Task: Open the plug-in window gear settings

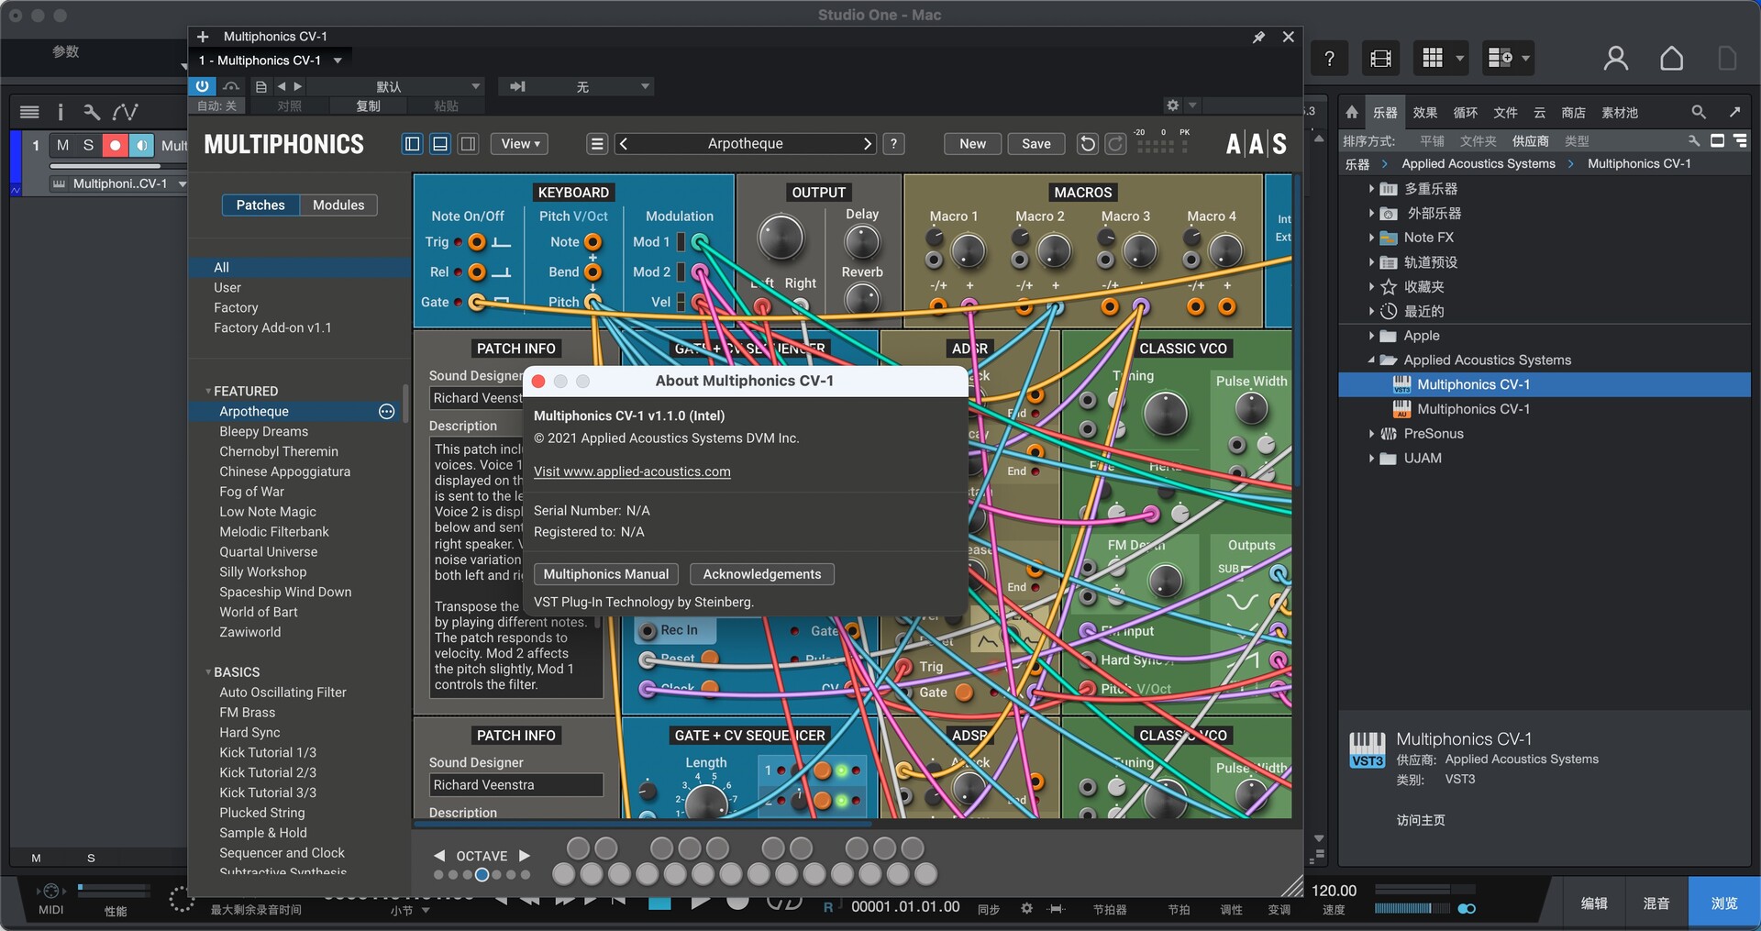Action: 1172,105
